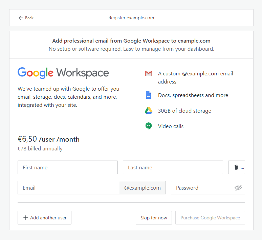Click the Gmail icon
Image resolution: width=262 pixels, height=240 pixels.
[149, 73]
